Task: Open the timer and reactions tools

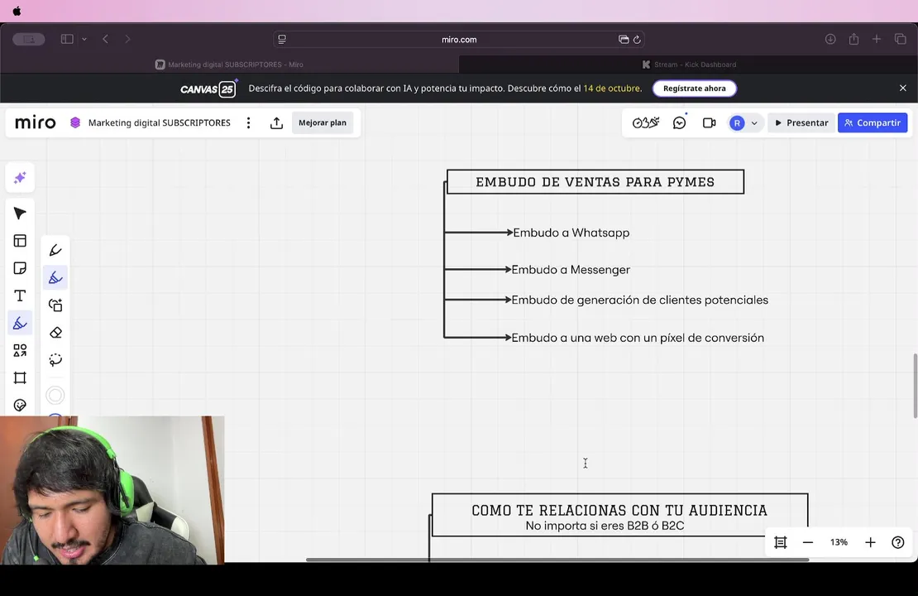Action: click(x=646, y=123)
